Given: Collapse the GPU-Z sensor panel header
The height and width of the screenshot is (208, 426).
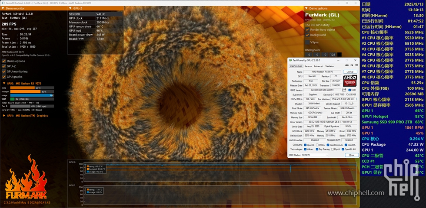Looking at the screenshot, I should [70, 8].
